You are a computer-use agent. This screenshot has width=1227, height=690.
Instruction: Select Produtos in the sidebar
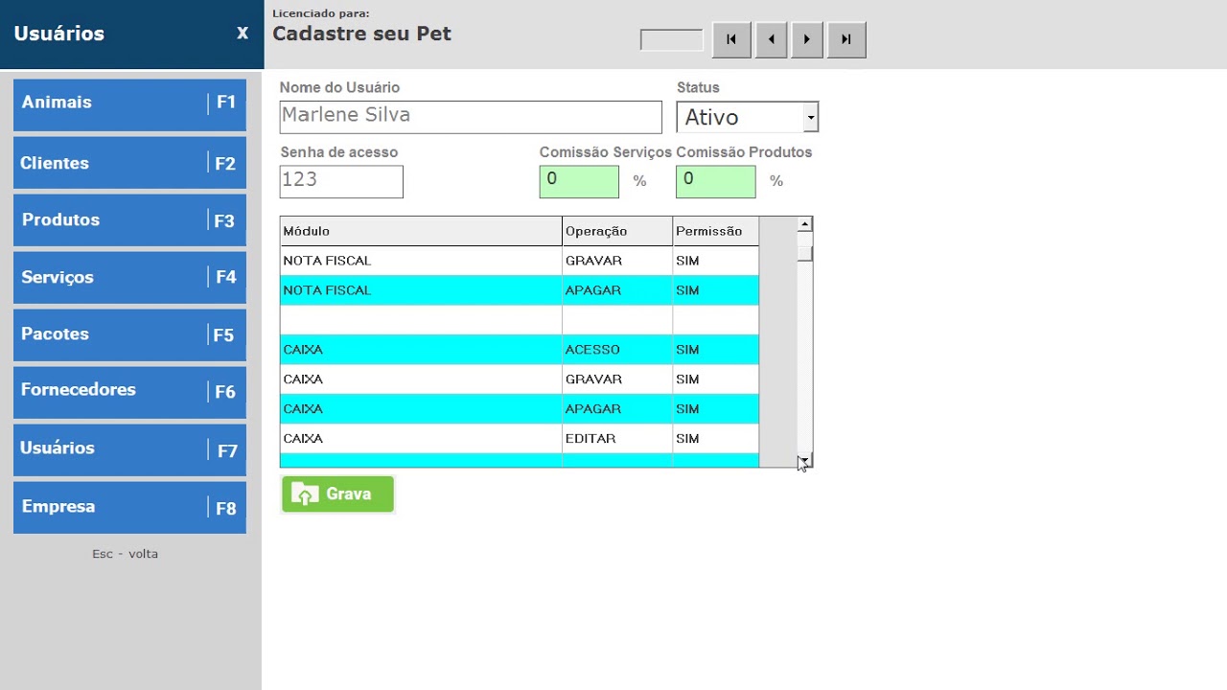pyautogui.click(x=129, y=220)
